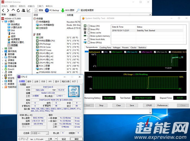Viewport: 190px width, 141px height.
Task: Expand the 存储设备 tree node
Action: pos(2,63)
